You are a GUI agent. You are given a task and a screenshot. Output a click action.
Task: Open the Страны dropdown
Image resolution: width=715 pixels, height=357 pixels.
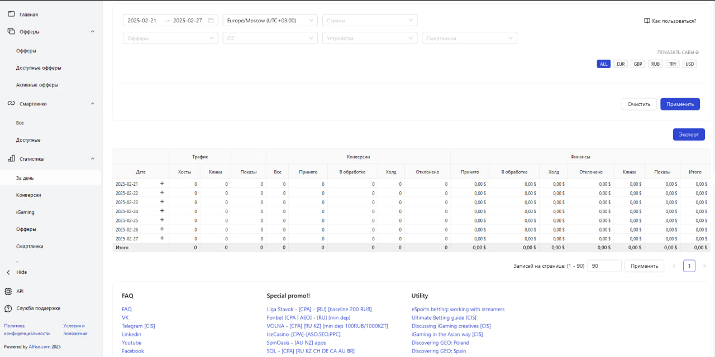pos(369,21)
